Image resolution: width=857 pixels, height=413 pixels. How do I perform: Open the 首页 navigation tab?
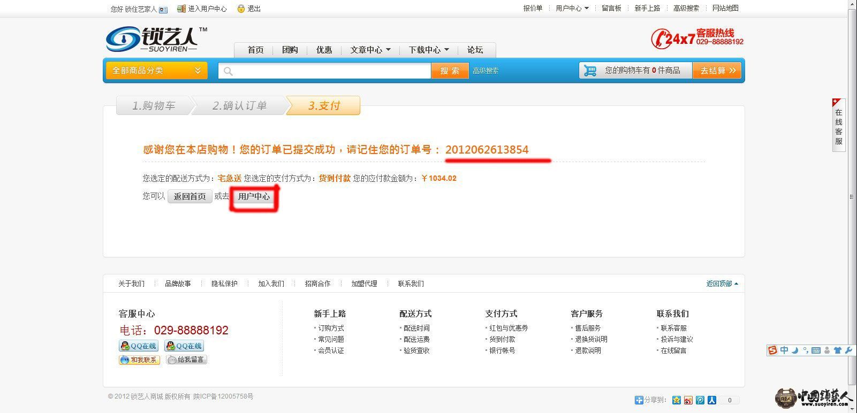256,50
